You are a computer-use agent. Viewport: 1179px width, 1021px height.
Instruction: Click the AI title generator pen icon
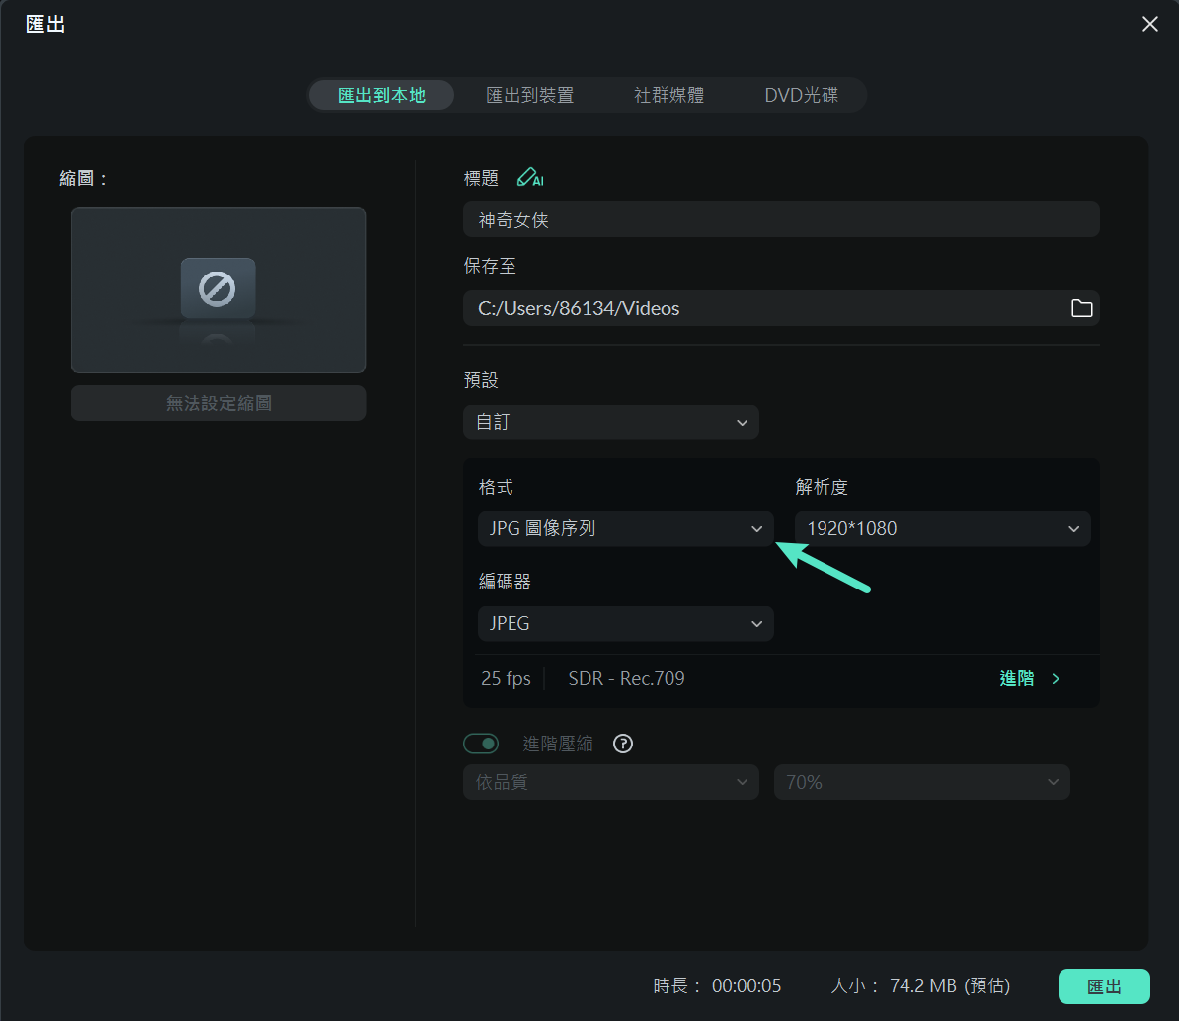coord(530,178)
